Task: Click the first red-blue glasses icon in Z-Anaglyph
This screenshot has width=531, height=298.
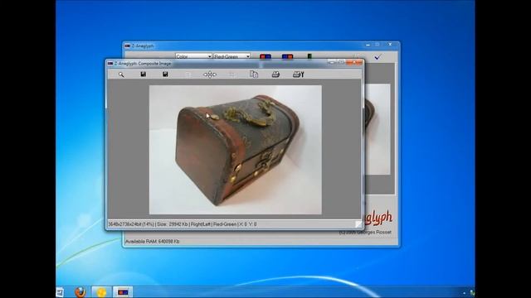Action: point(265,56)
